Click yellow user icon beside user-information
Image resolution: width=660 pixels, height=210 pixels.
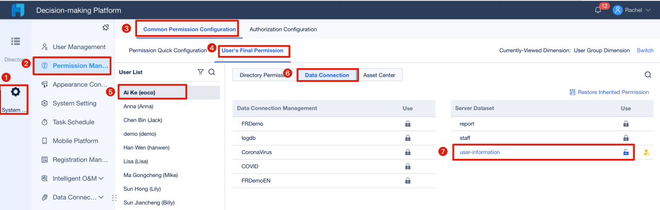point(646,152)
